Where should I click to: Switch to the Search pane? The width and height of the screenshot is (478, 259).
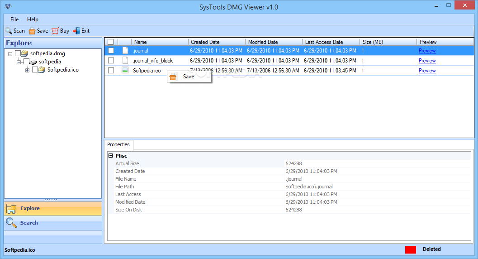pyautogui.click(x=53, y=223)
